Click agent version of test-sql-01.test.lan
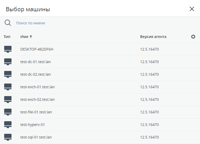 point(150,137)
